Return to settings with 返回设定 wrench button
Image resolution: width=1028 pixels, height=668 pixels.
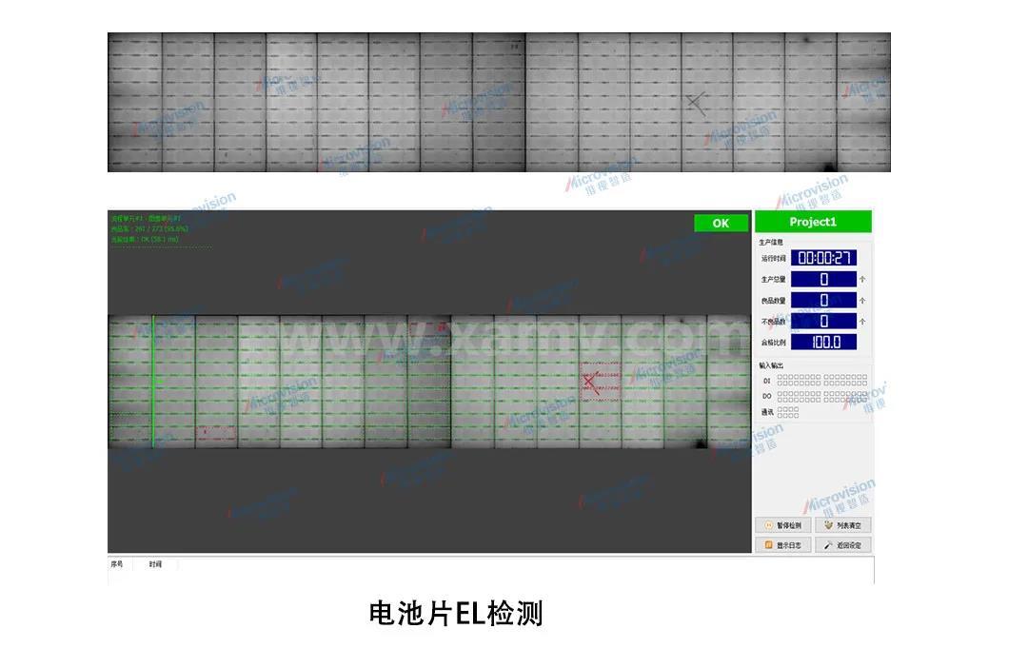tap(843, 544)
